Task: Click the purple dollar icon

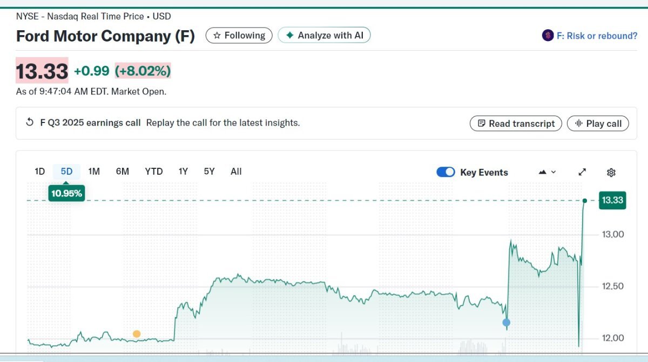Action: pos(548,36)
